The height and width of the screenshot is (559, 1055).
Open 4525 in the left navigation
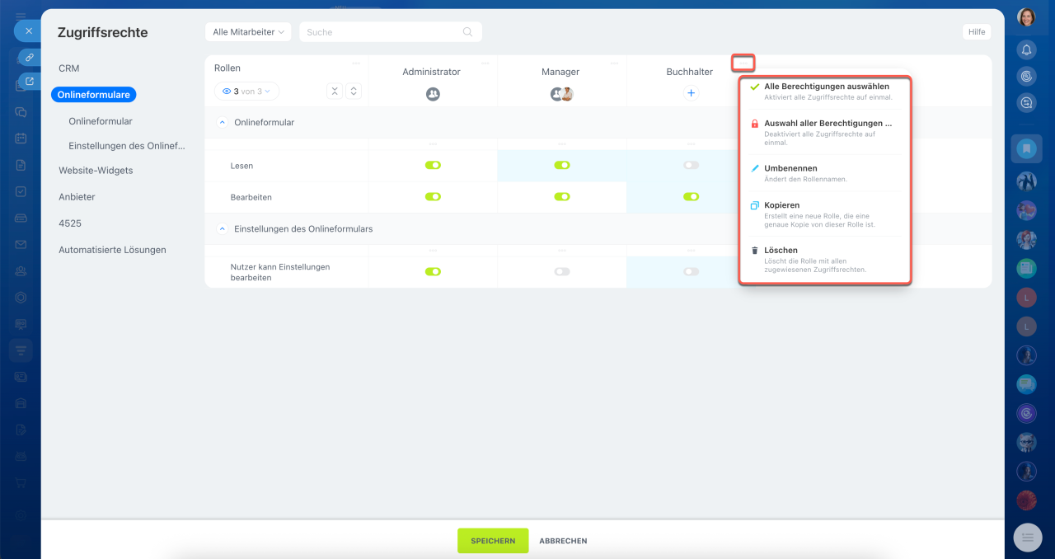70,223
